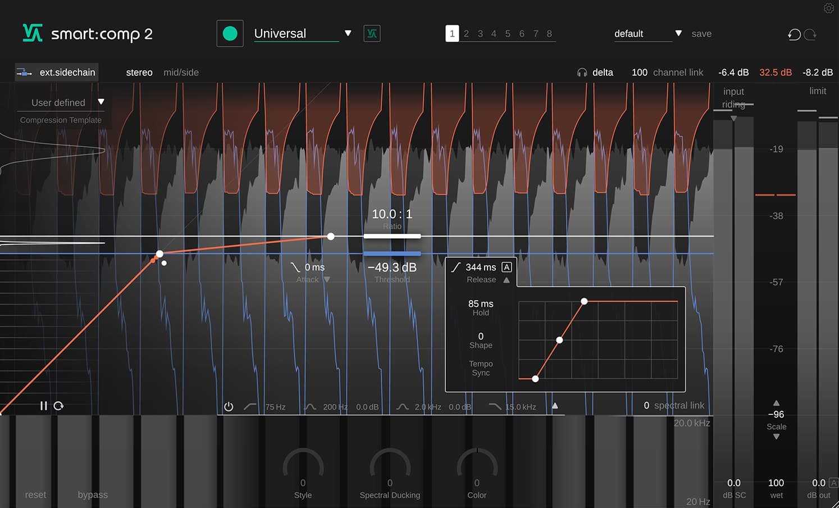Switch to stereo mode
This screenshot has width=839, height=508.
139,72
